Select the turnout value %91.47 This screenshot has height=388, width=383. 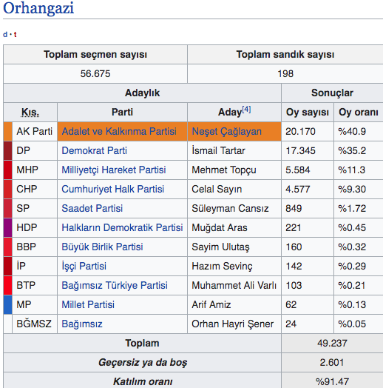[x=332, y=381]
